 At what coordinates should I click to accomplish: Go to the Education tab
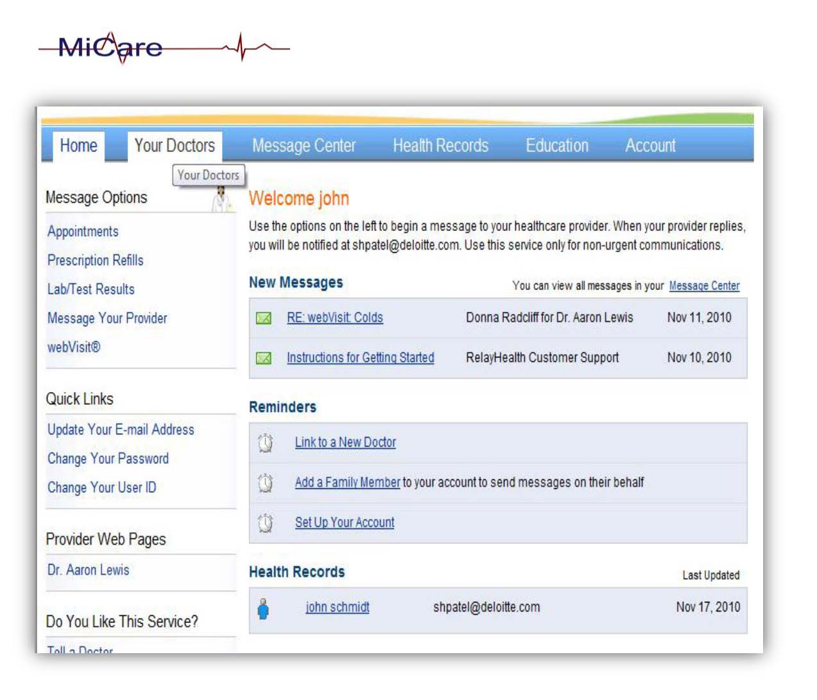[556, 146]
